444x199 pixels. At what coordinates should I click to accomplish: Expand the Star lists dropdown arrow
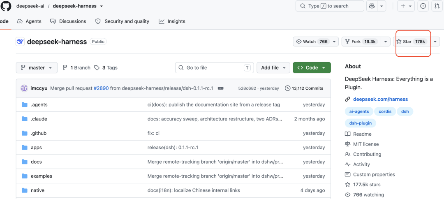click(x=435, y=42)
